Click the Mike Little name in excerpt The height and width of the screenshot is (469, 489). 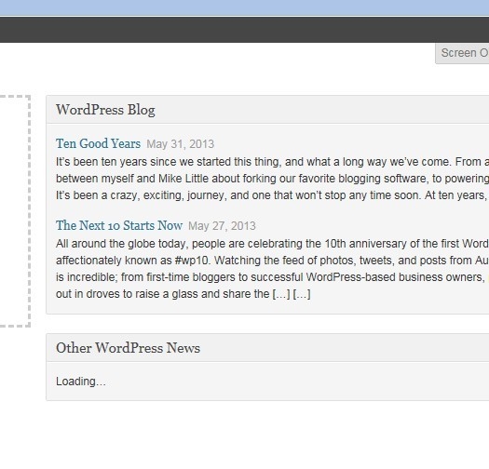(x=183, y=179)
